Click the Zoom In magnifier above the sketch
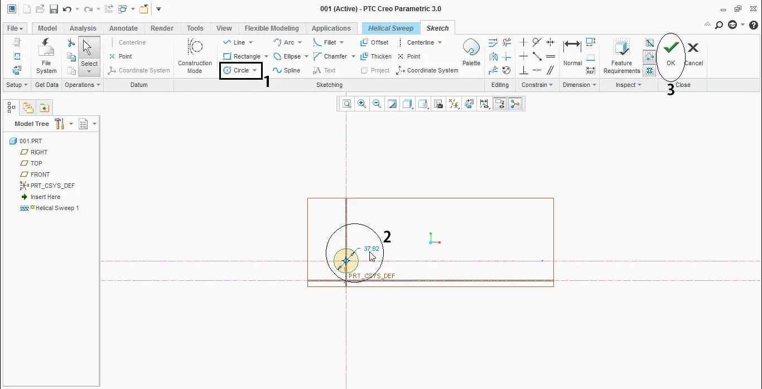The image size is (762, 389). (x=361, y=104)
